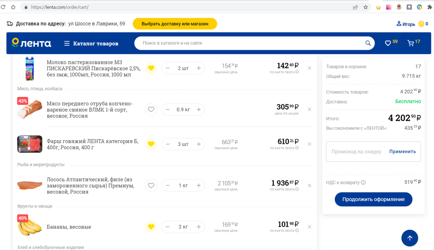Apply promo code with Применить
The width and height of the screenshot is (434, 250).
(403, 152)
